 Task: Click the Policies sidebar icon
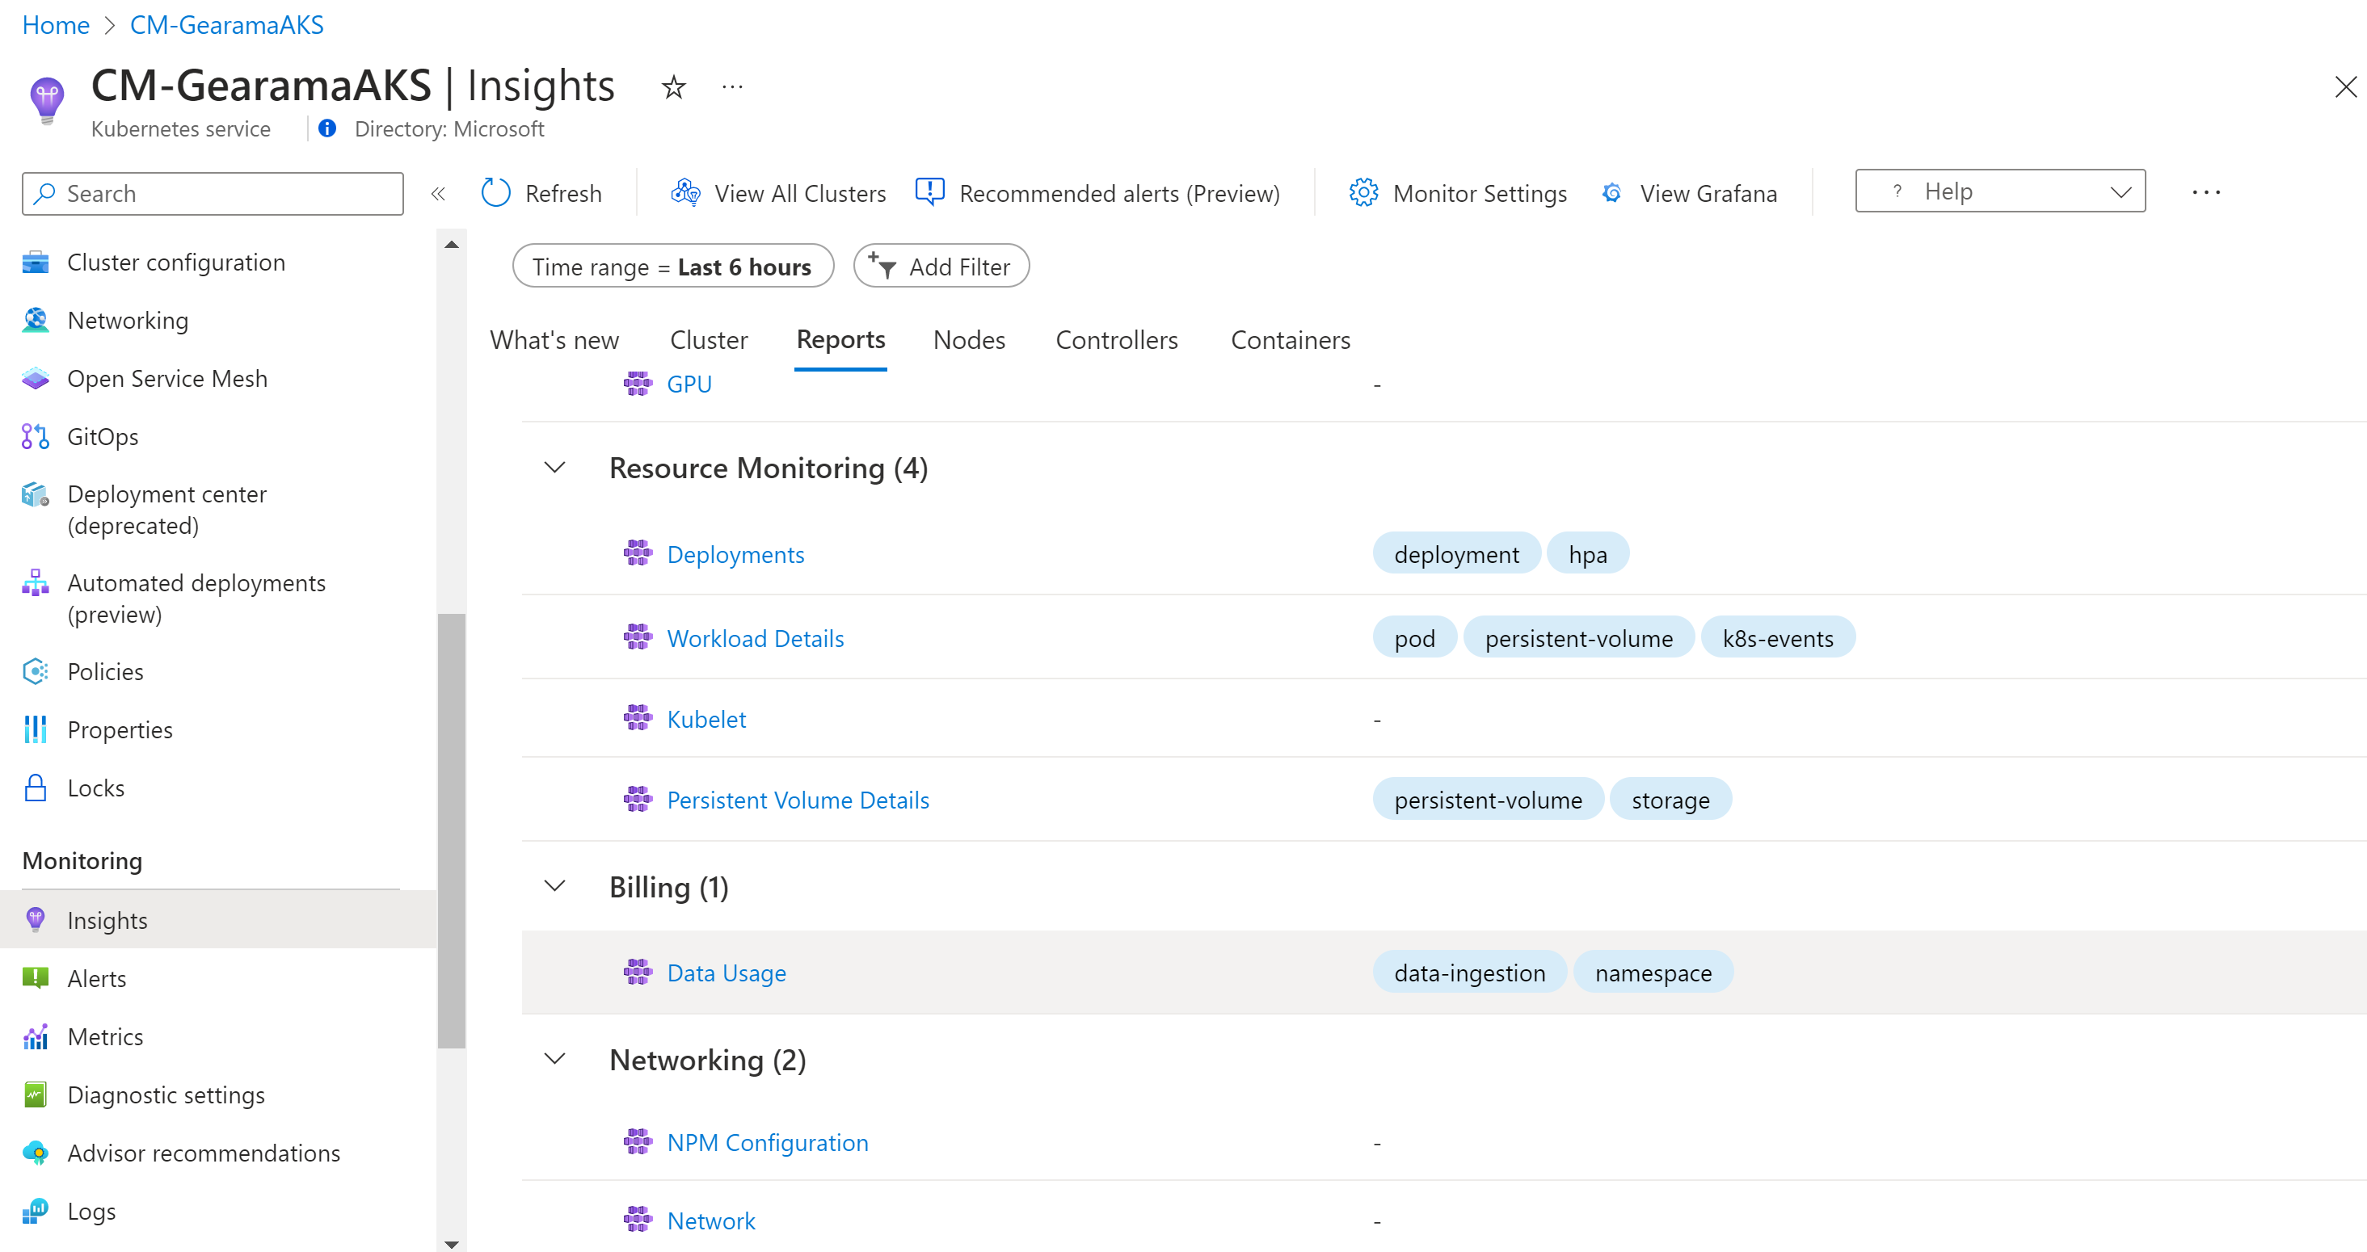(x=35, y=671)
